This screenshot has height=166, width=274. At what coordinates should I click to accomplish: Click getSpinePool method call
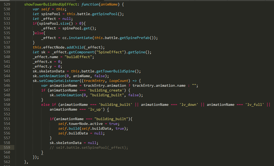[x=105, y=14]
